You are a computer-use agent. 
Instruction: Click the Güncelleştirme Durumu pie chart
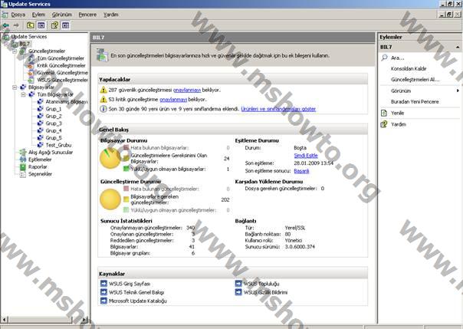110,199
